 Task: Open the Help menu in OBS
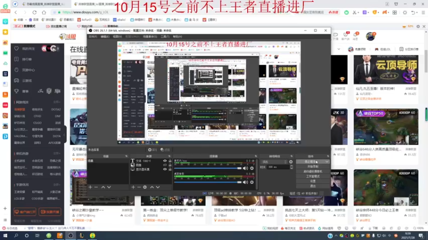click(x=178, y=36)
